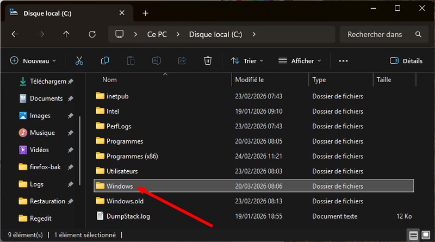Switch to large thumbnails view icon
This screenshot has width=435, height=242.
[x=426, y=235]
